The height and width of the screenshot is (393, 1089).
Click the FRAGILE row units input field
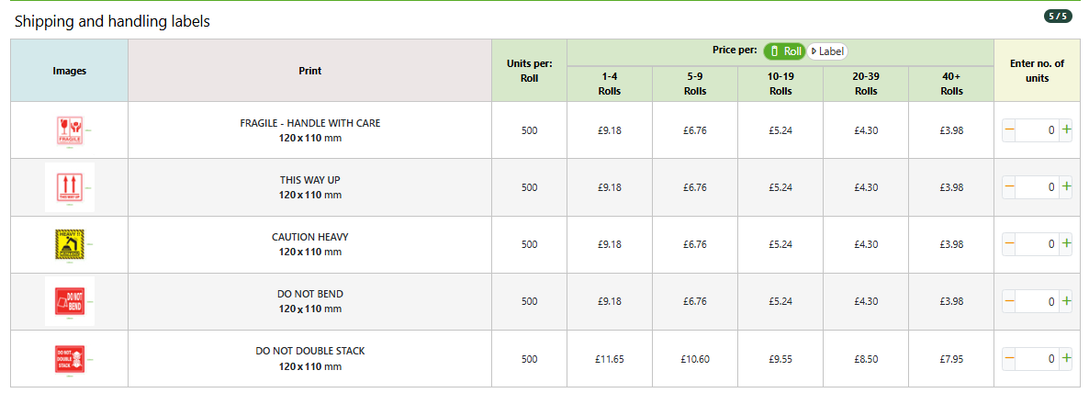[1038, 129]
